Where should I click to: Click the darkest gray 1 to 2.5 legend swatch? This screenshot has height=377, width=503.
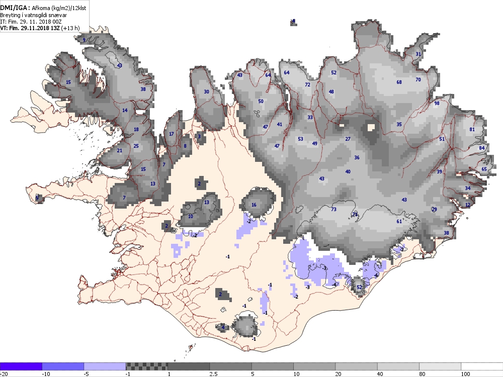pyautogui.click(x=189, y=366)
